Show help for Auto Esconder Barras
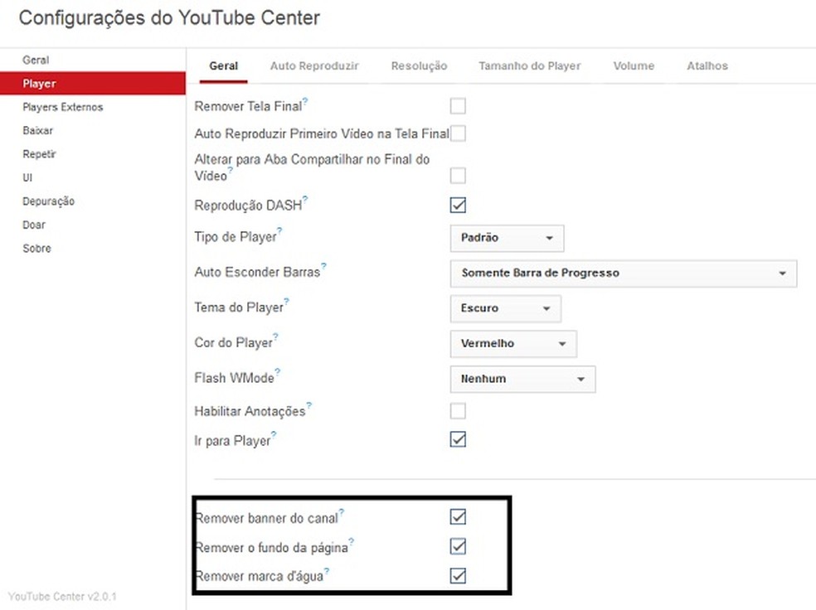 323,266
